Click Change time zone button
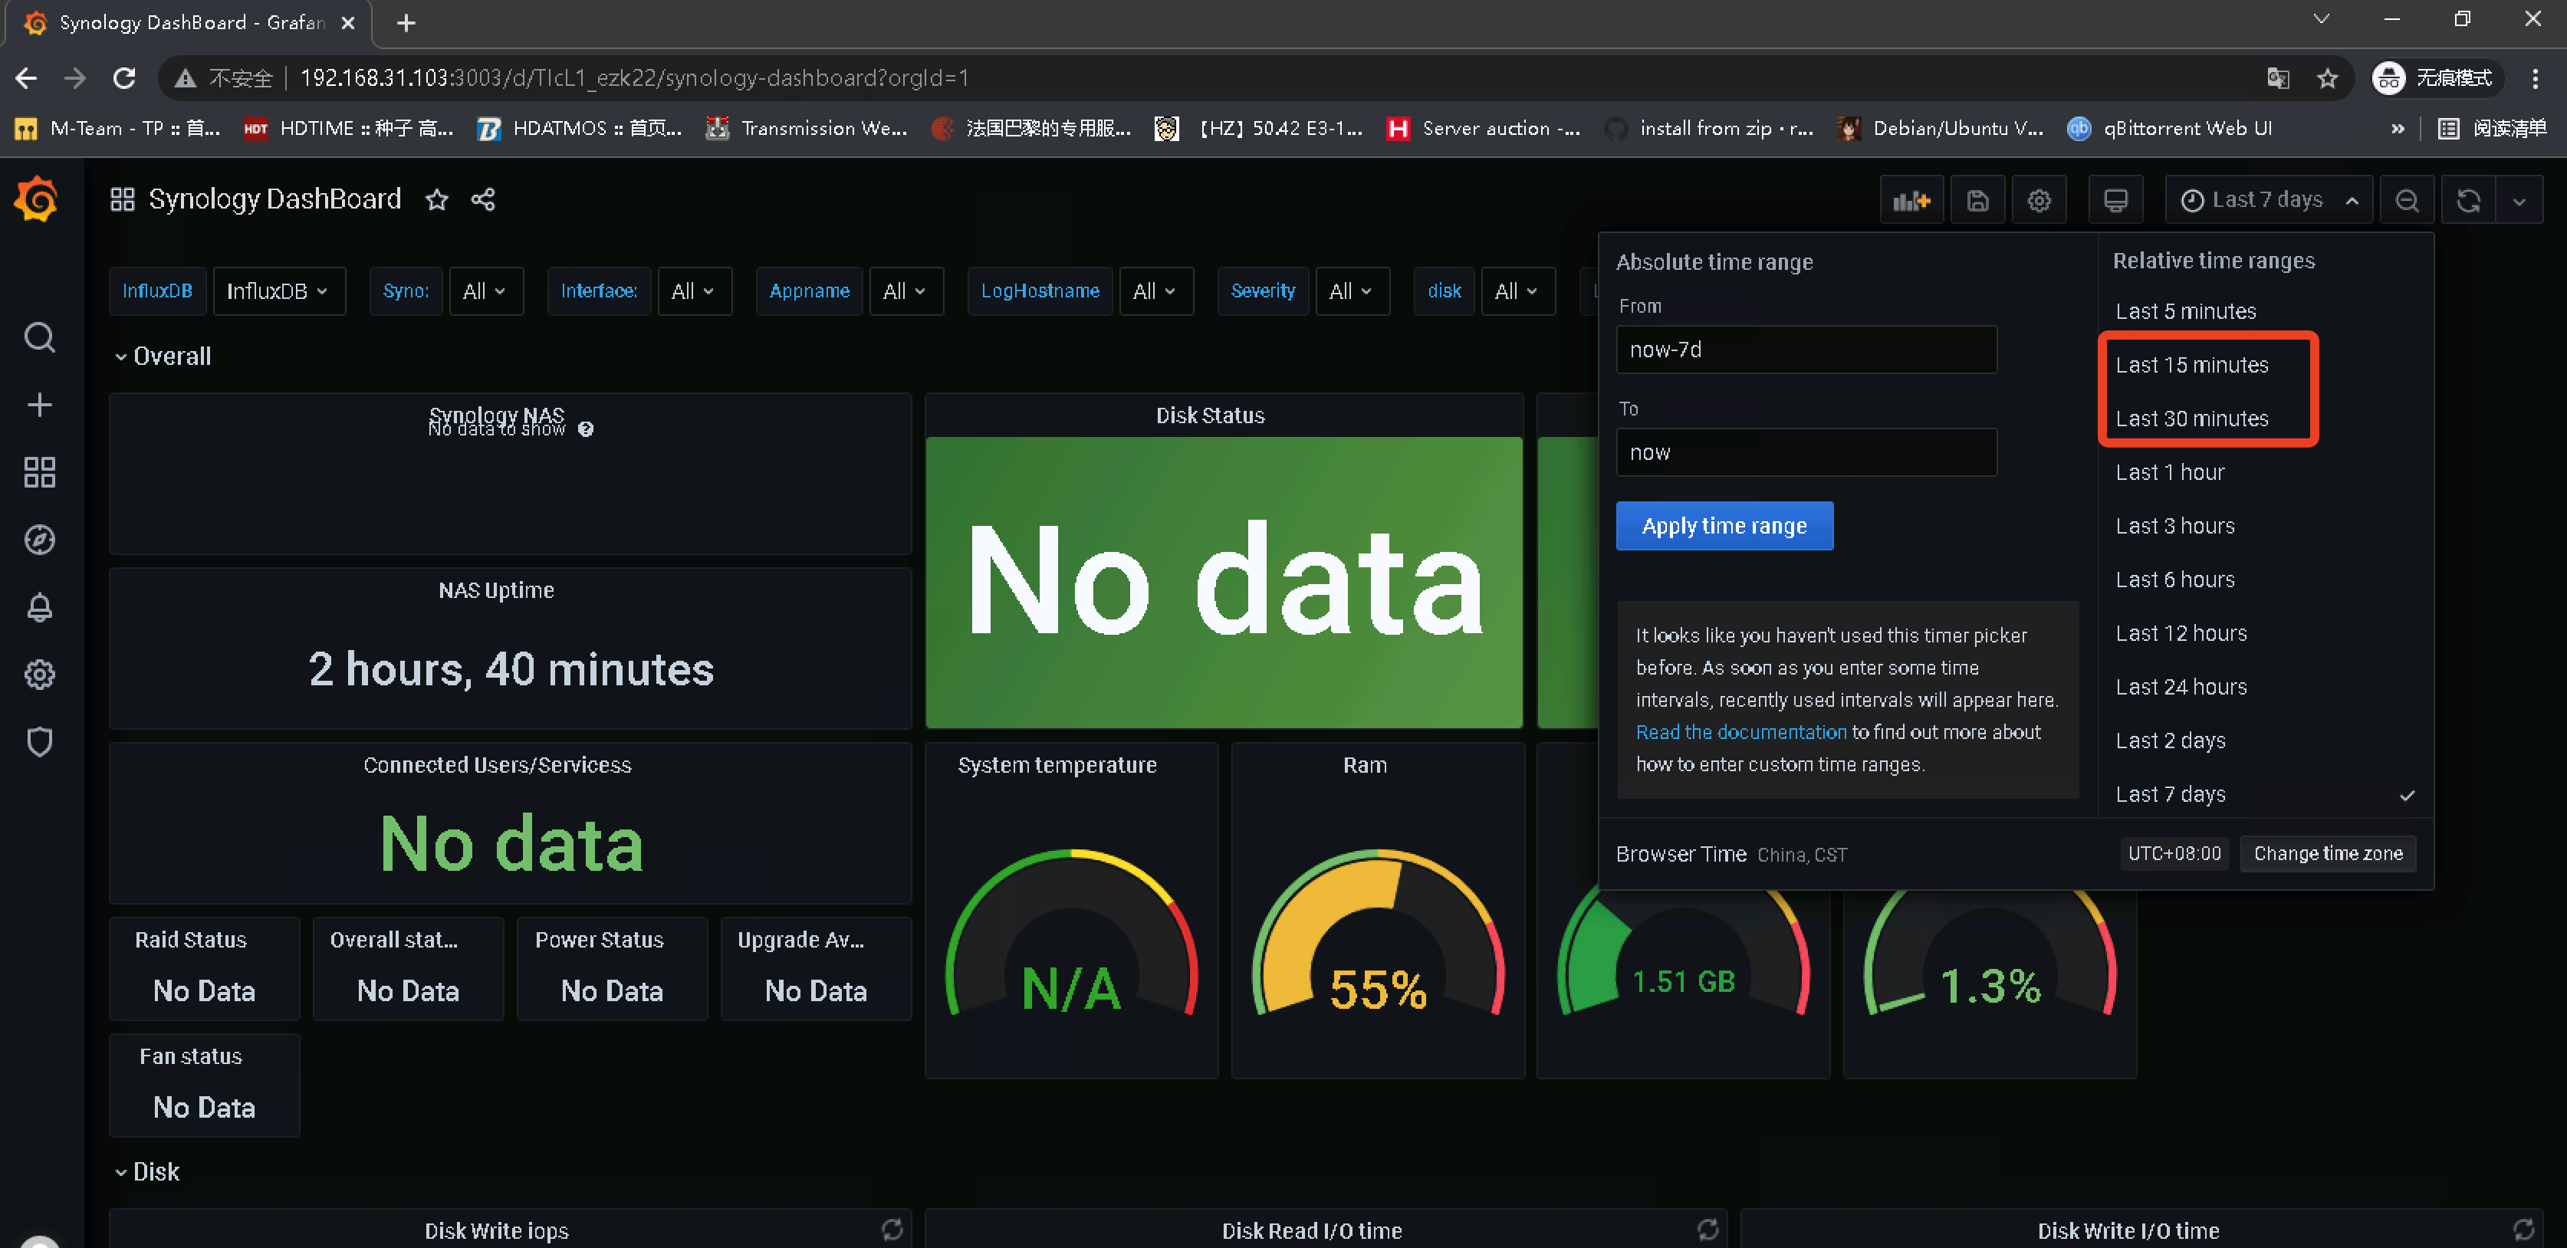 click(2328, 853)
